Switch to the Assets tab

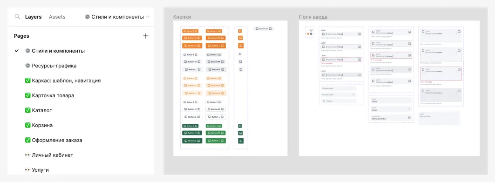pyautogui.click(x=57, y=17)
